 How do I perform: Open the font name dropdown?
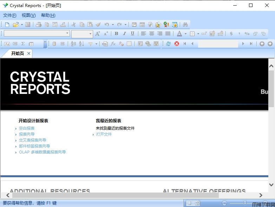67,34
